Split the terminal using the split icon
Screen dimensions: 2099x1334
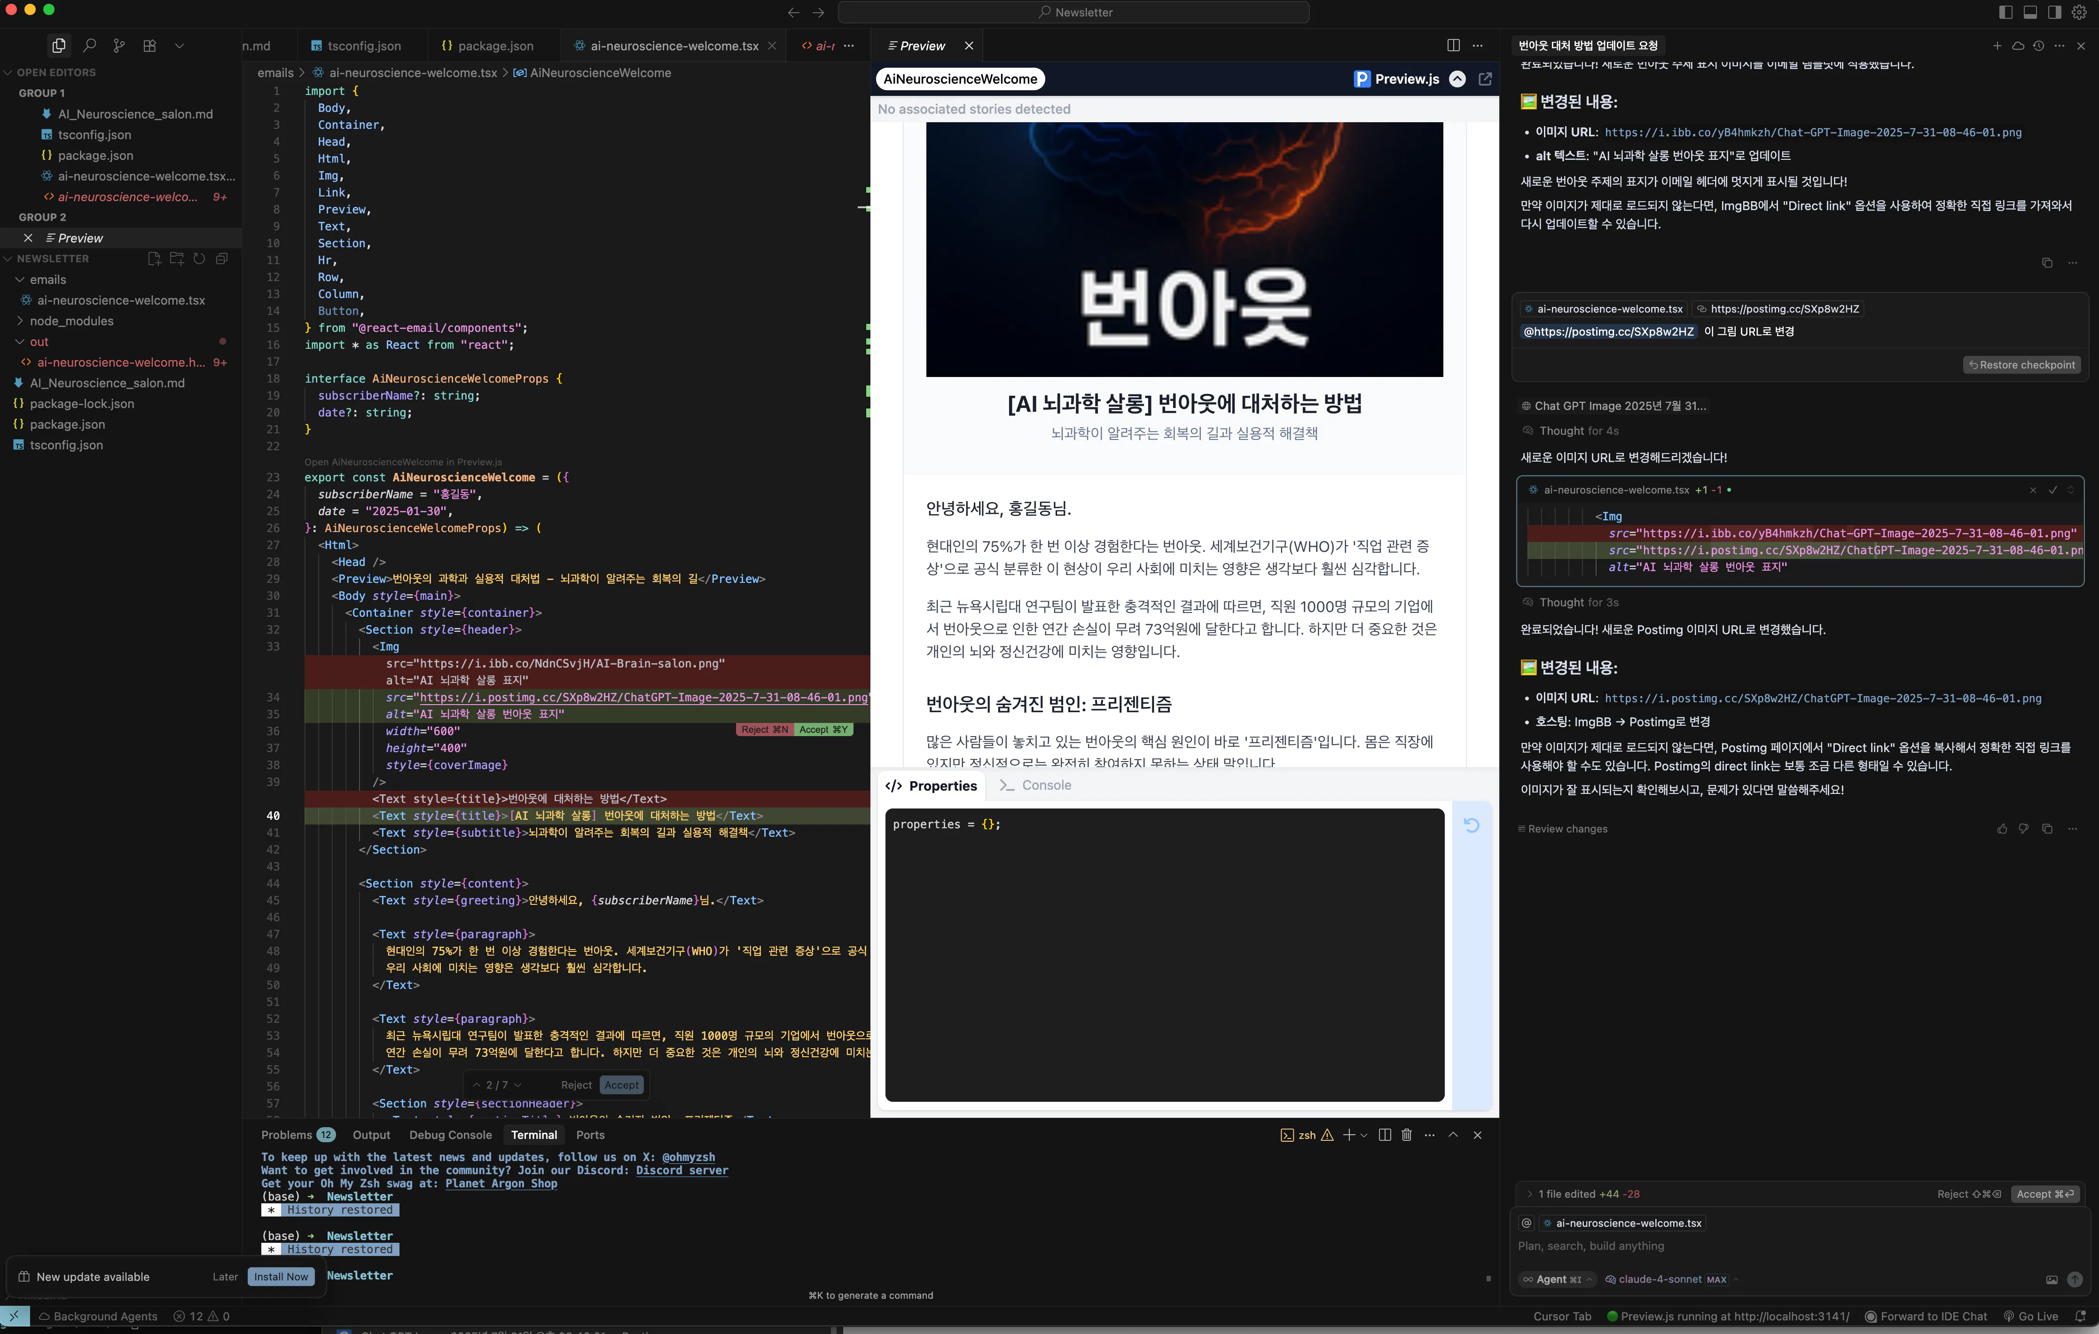click(x=1384, y=1135)
